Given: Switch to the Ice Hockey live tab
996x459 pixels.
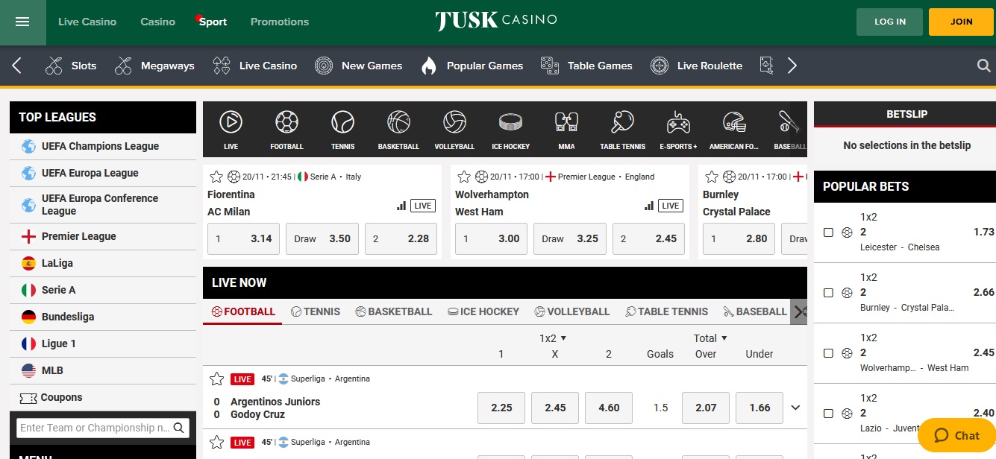Looking at the screenshot, I should click(x=483, y=311).
